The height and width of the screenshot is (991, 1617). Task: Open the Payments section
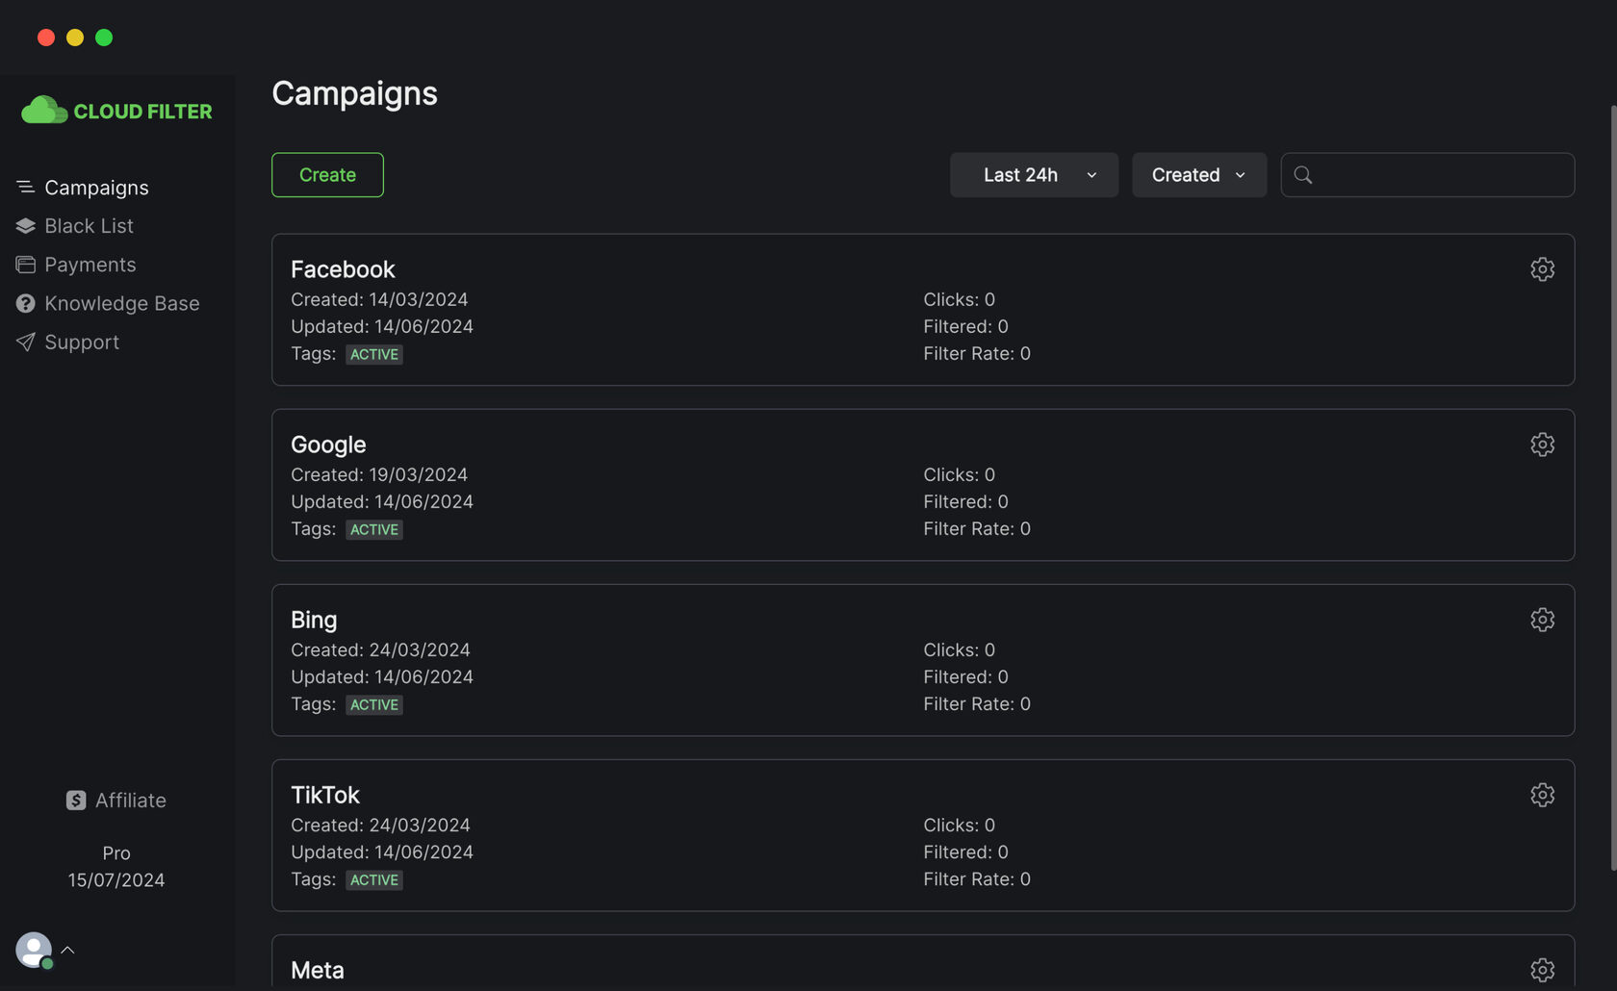(x=90, y=265)
